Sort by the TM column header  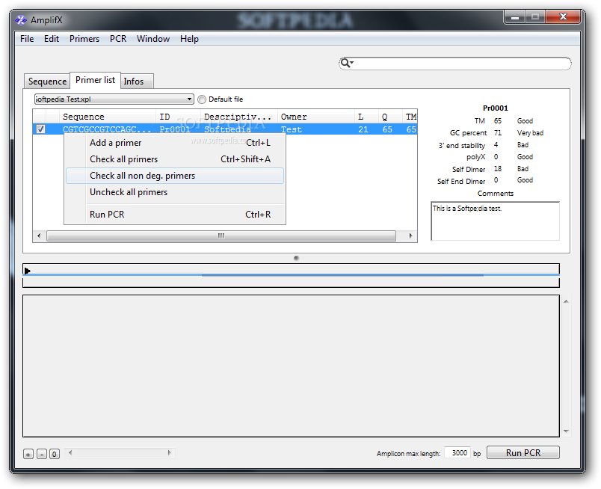410,117
